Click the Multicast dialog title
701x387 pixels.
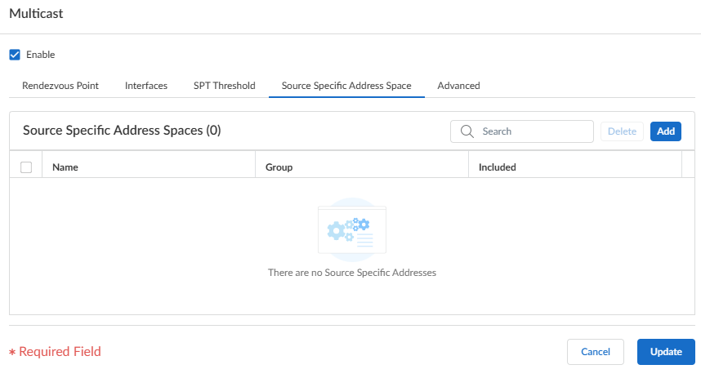pyautogui.click(x=36, y=14)
